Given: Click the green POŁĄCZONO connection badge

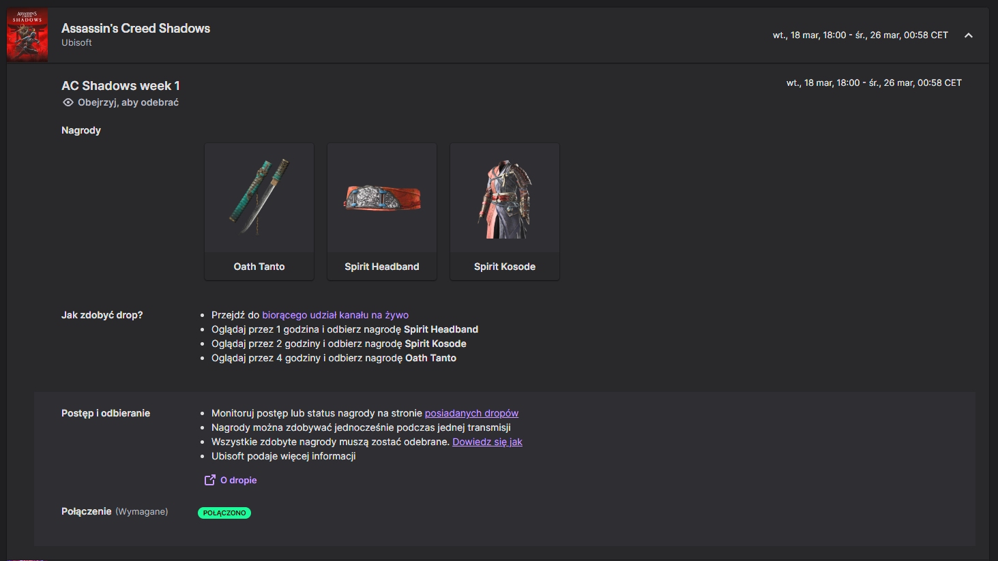Looking at the screenshot, I should coord(224,513).
